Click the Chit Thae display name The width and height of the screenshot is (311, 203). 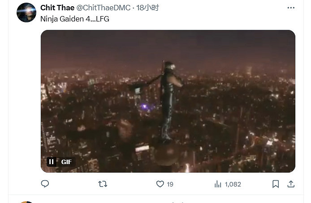click(x=57, y=8)
